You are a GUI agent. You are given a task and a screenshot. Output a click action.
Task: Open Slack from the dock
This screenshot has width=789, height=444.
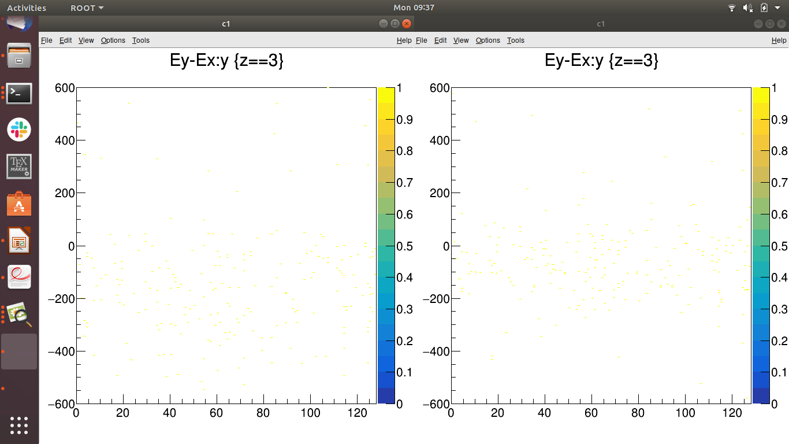tap(19, 129)
